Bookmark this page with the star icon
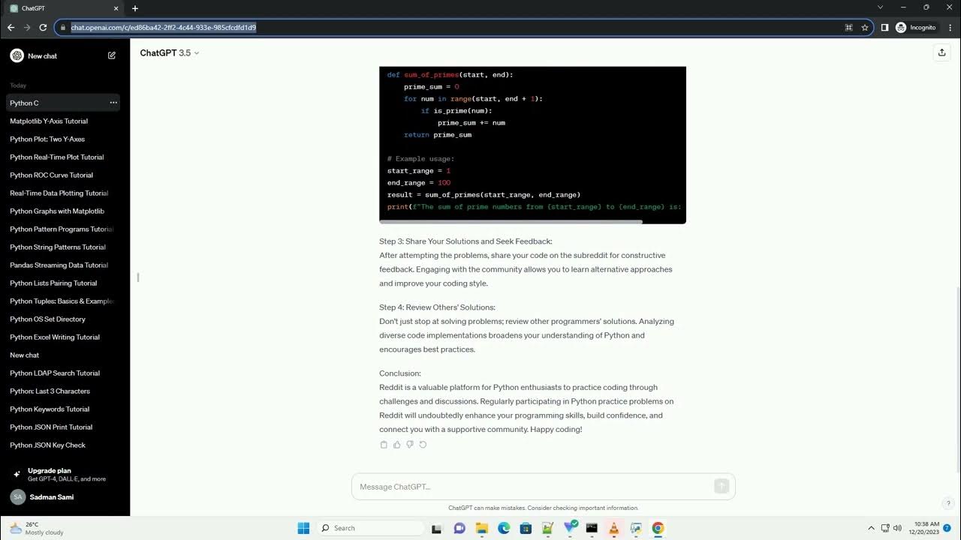This screenshot has height=540, width=961. click(x=865, y=28)
